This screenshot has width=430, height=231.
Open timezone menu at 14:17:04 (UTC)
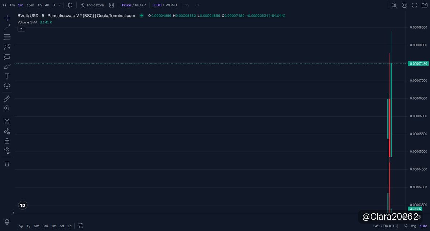pyautogui.click(x=385, y=226)
